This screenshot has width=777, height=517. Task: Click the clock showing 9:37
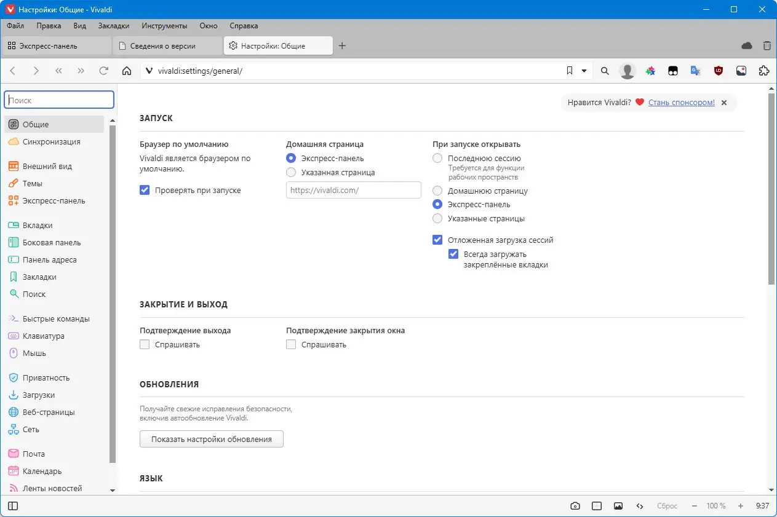coord(762,506)
